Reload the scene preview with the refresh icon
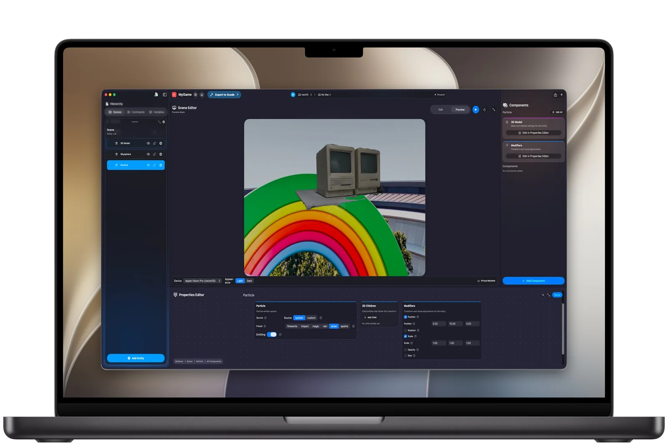Screen dimensions: 668x445 (x=485, y=110)
